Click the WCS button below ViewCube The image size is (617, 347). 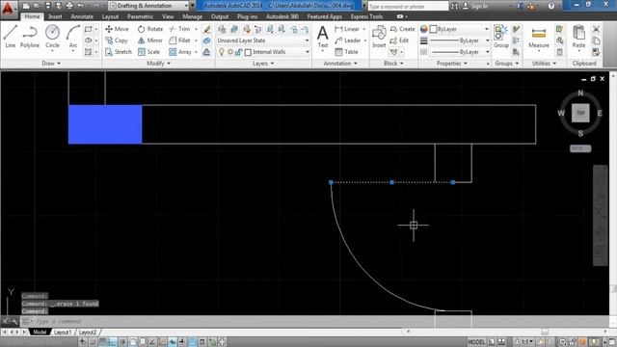[580, 148]
